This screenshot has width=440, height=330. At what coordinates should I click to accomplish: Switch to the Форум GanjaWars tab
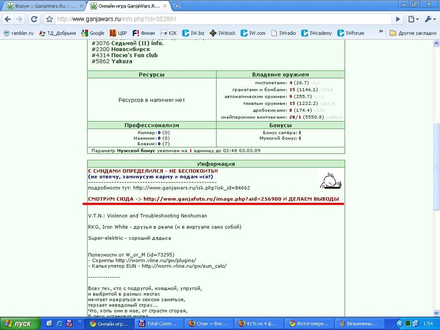point(42,6)
